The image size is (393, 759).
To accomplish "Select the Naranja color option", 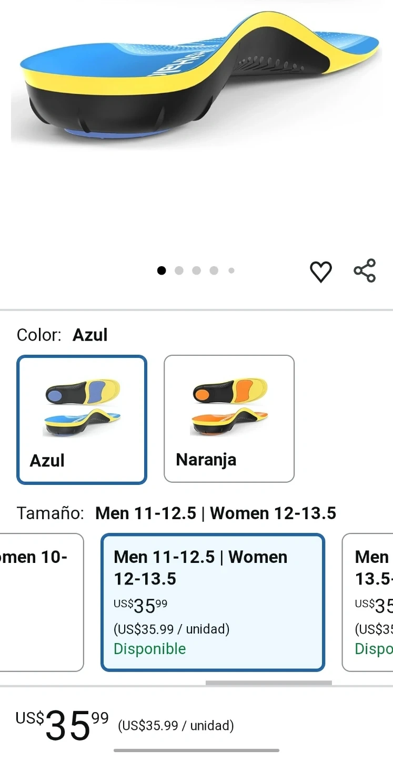I will pos(229,419).
